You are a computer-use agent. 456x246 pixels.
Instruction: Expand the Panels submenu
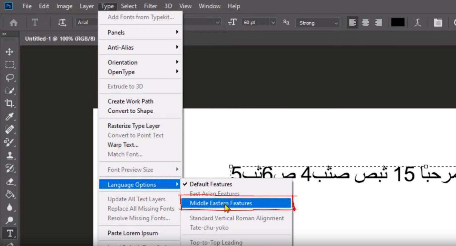pos(140,32)
